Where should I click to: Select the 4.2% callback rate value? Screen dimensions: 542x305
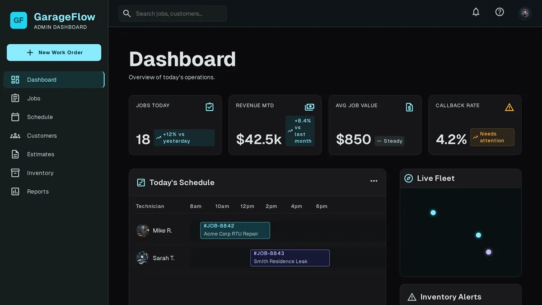(451, 139)
